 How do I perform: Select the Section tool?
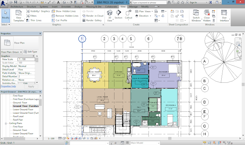[x=118, y=14]
